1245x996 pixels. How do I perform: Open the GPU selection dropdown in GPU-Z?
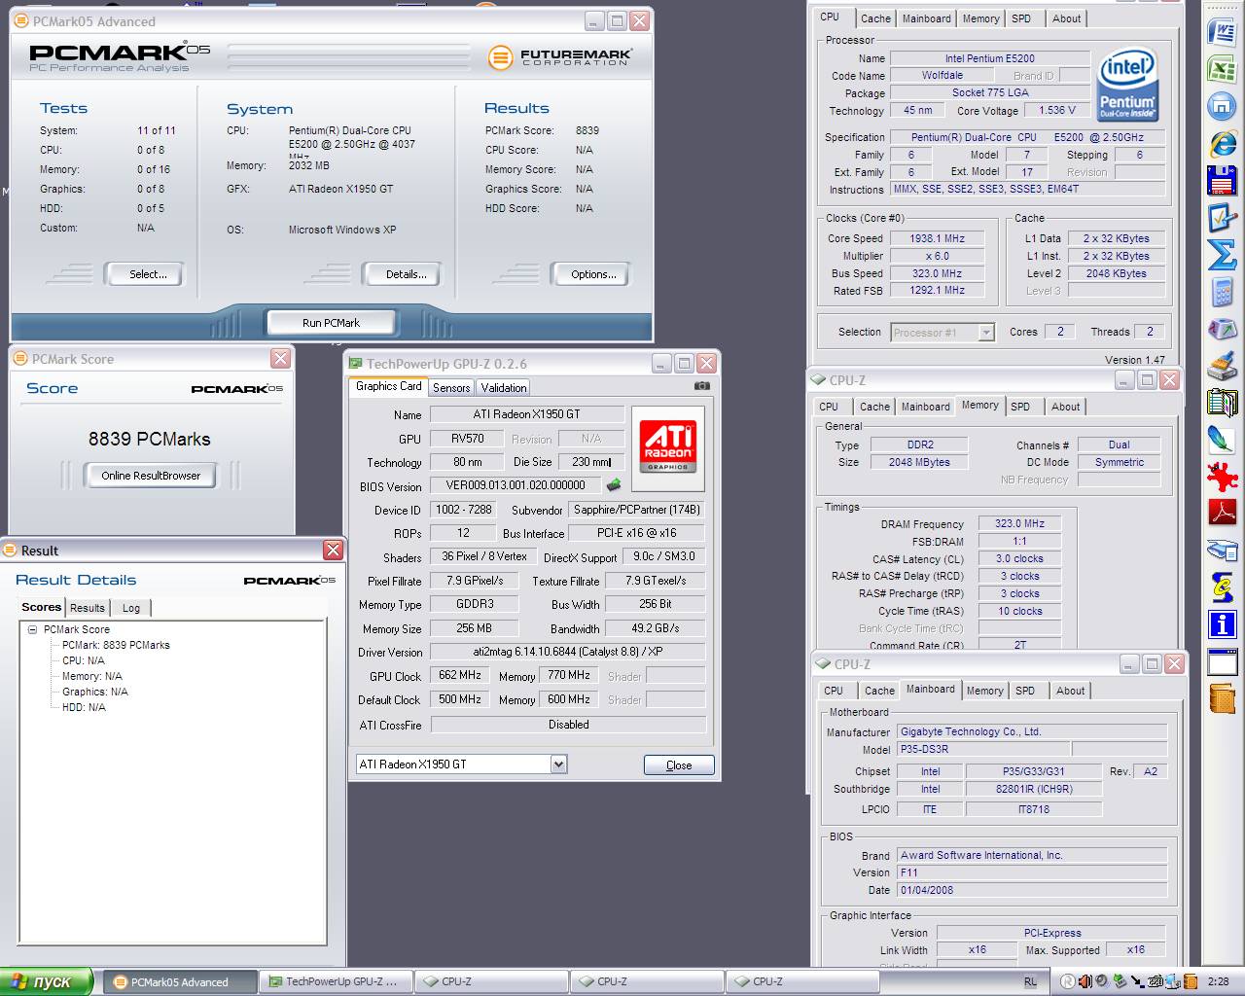tap(558, 765)
